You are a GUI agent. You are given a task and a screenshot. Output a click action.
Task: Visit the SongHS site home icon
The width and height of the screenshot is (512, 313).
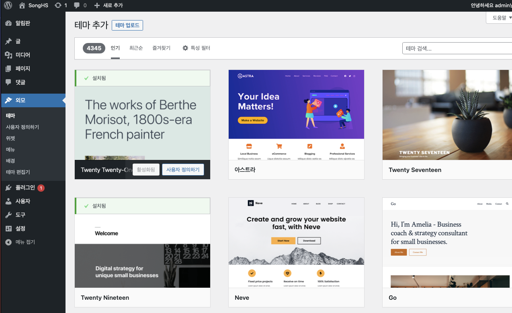(x=22, y=5)
